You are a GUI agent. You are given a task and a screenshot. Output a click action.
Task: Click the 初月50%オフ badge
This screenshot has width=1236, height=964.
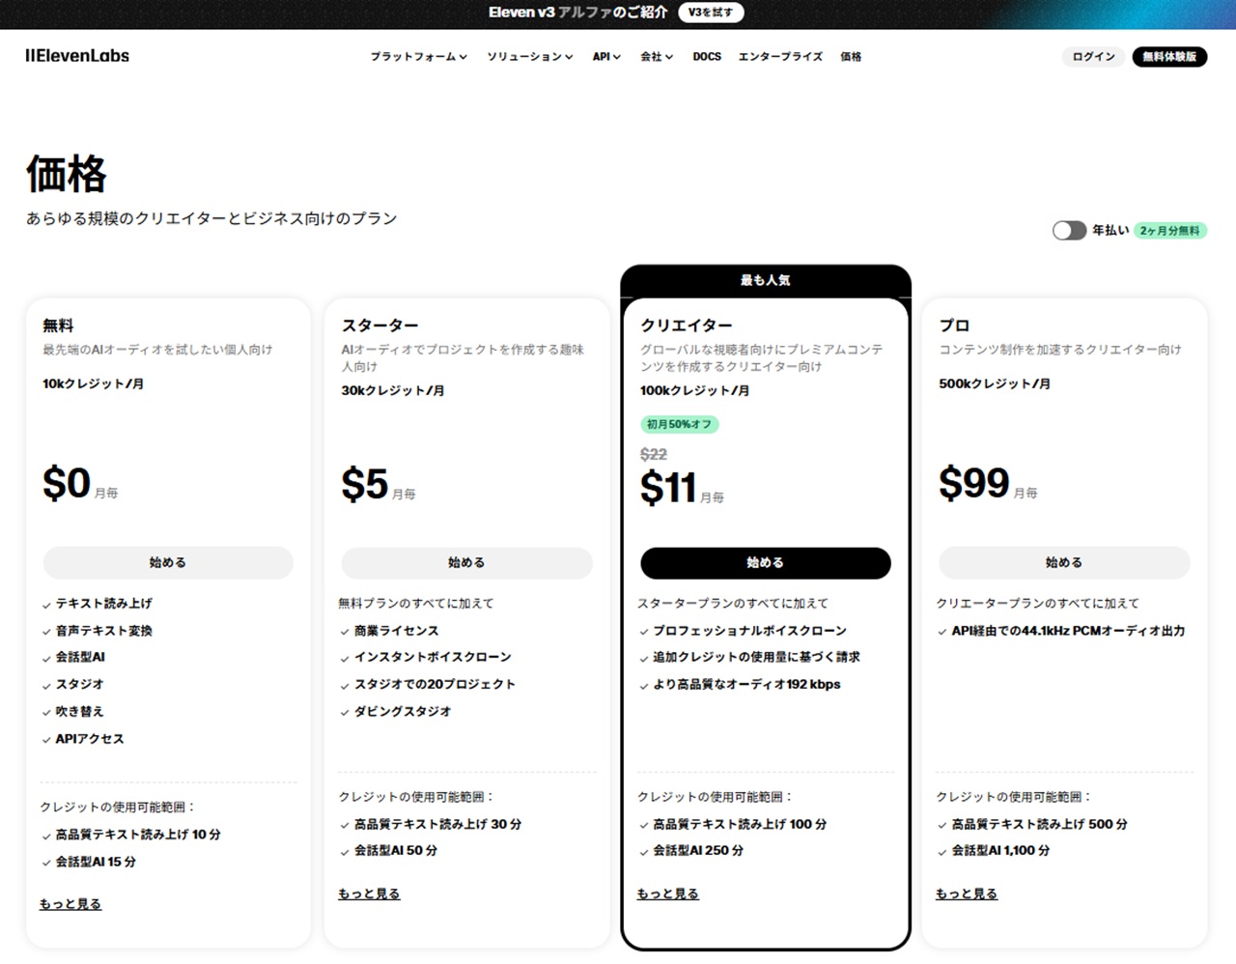(x=679, y=424)
